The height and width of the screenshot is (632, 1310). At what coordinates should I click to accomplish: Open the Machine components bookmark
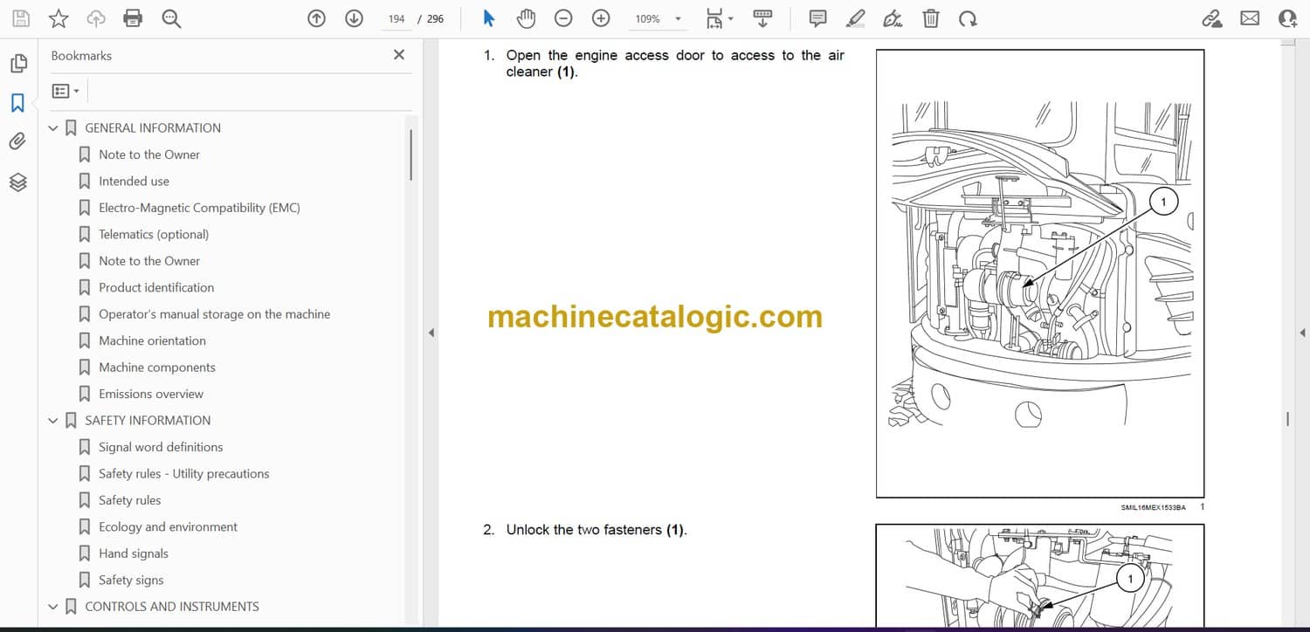pos(156,368)
